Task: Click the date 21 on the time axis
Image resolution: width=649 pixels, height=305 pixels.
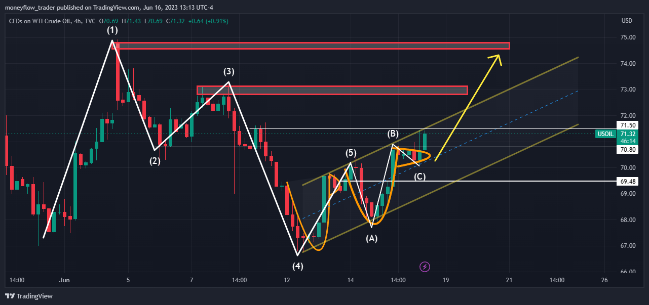Action: [x=509, y=280]
